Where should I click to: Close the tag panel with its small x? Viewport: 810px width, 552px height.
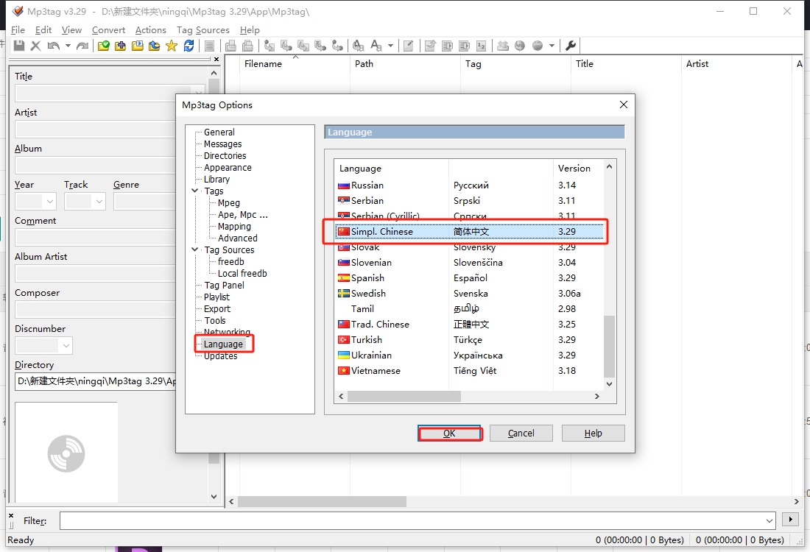(216, 60)
